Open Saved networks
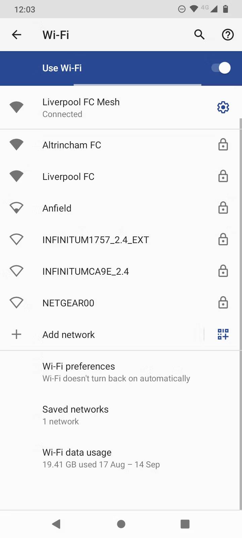This screenshot has height=538, width=242. coord(121,415)
